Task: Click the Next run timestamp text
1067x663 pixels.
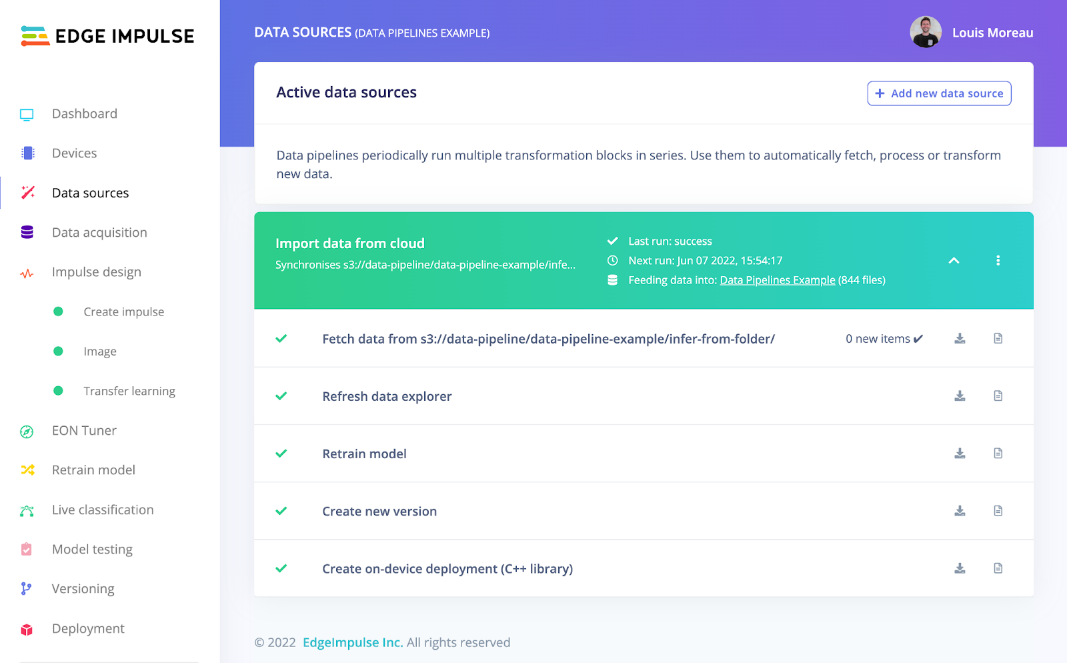Action: [706, 261]
